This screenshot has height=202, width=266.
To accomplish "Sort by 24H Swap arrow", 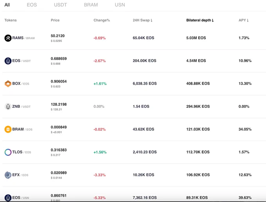I will click(151, 20).
